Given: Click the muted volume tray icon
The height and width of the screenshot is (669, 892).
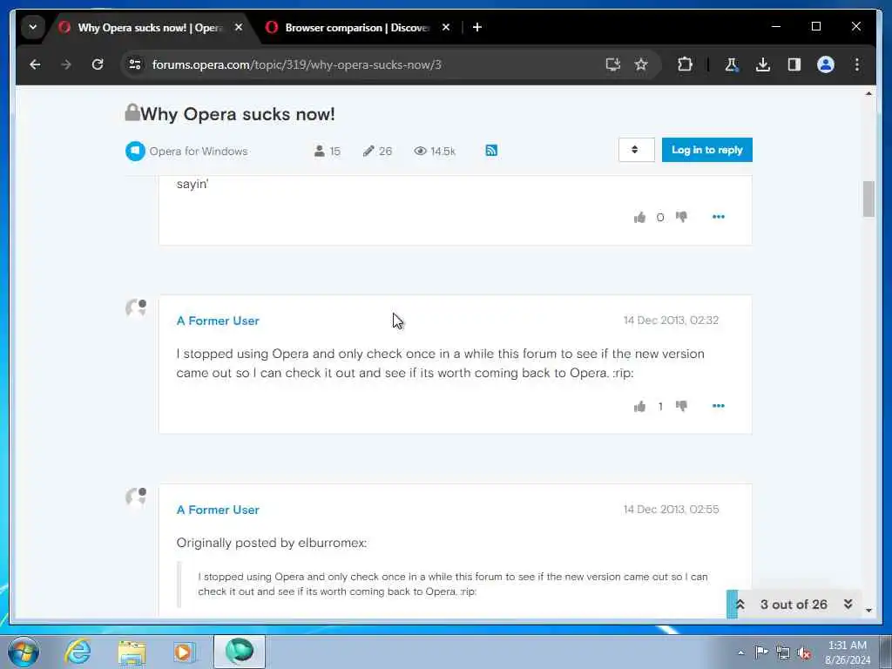Looking at the screenshot, I should point(804,653).
